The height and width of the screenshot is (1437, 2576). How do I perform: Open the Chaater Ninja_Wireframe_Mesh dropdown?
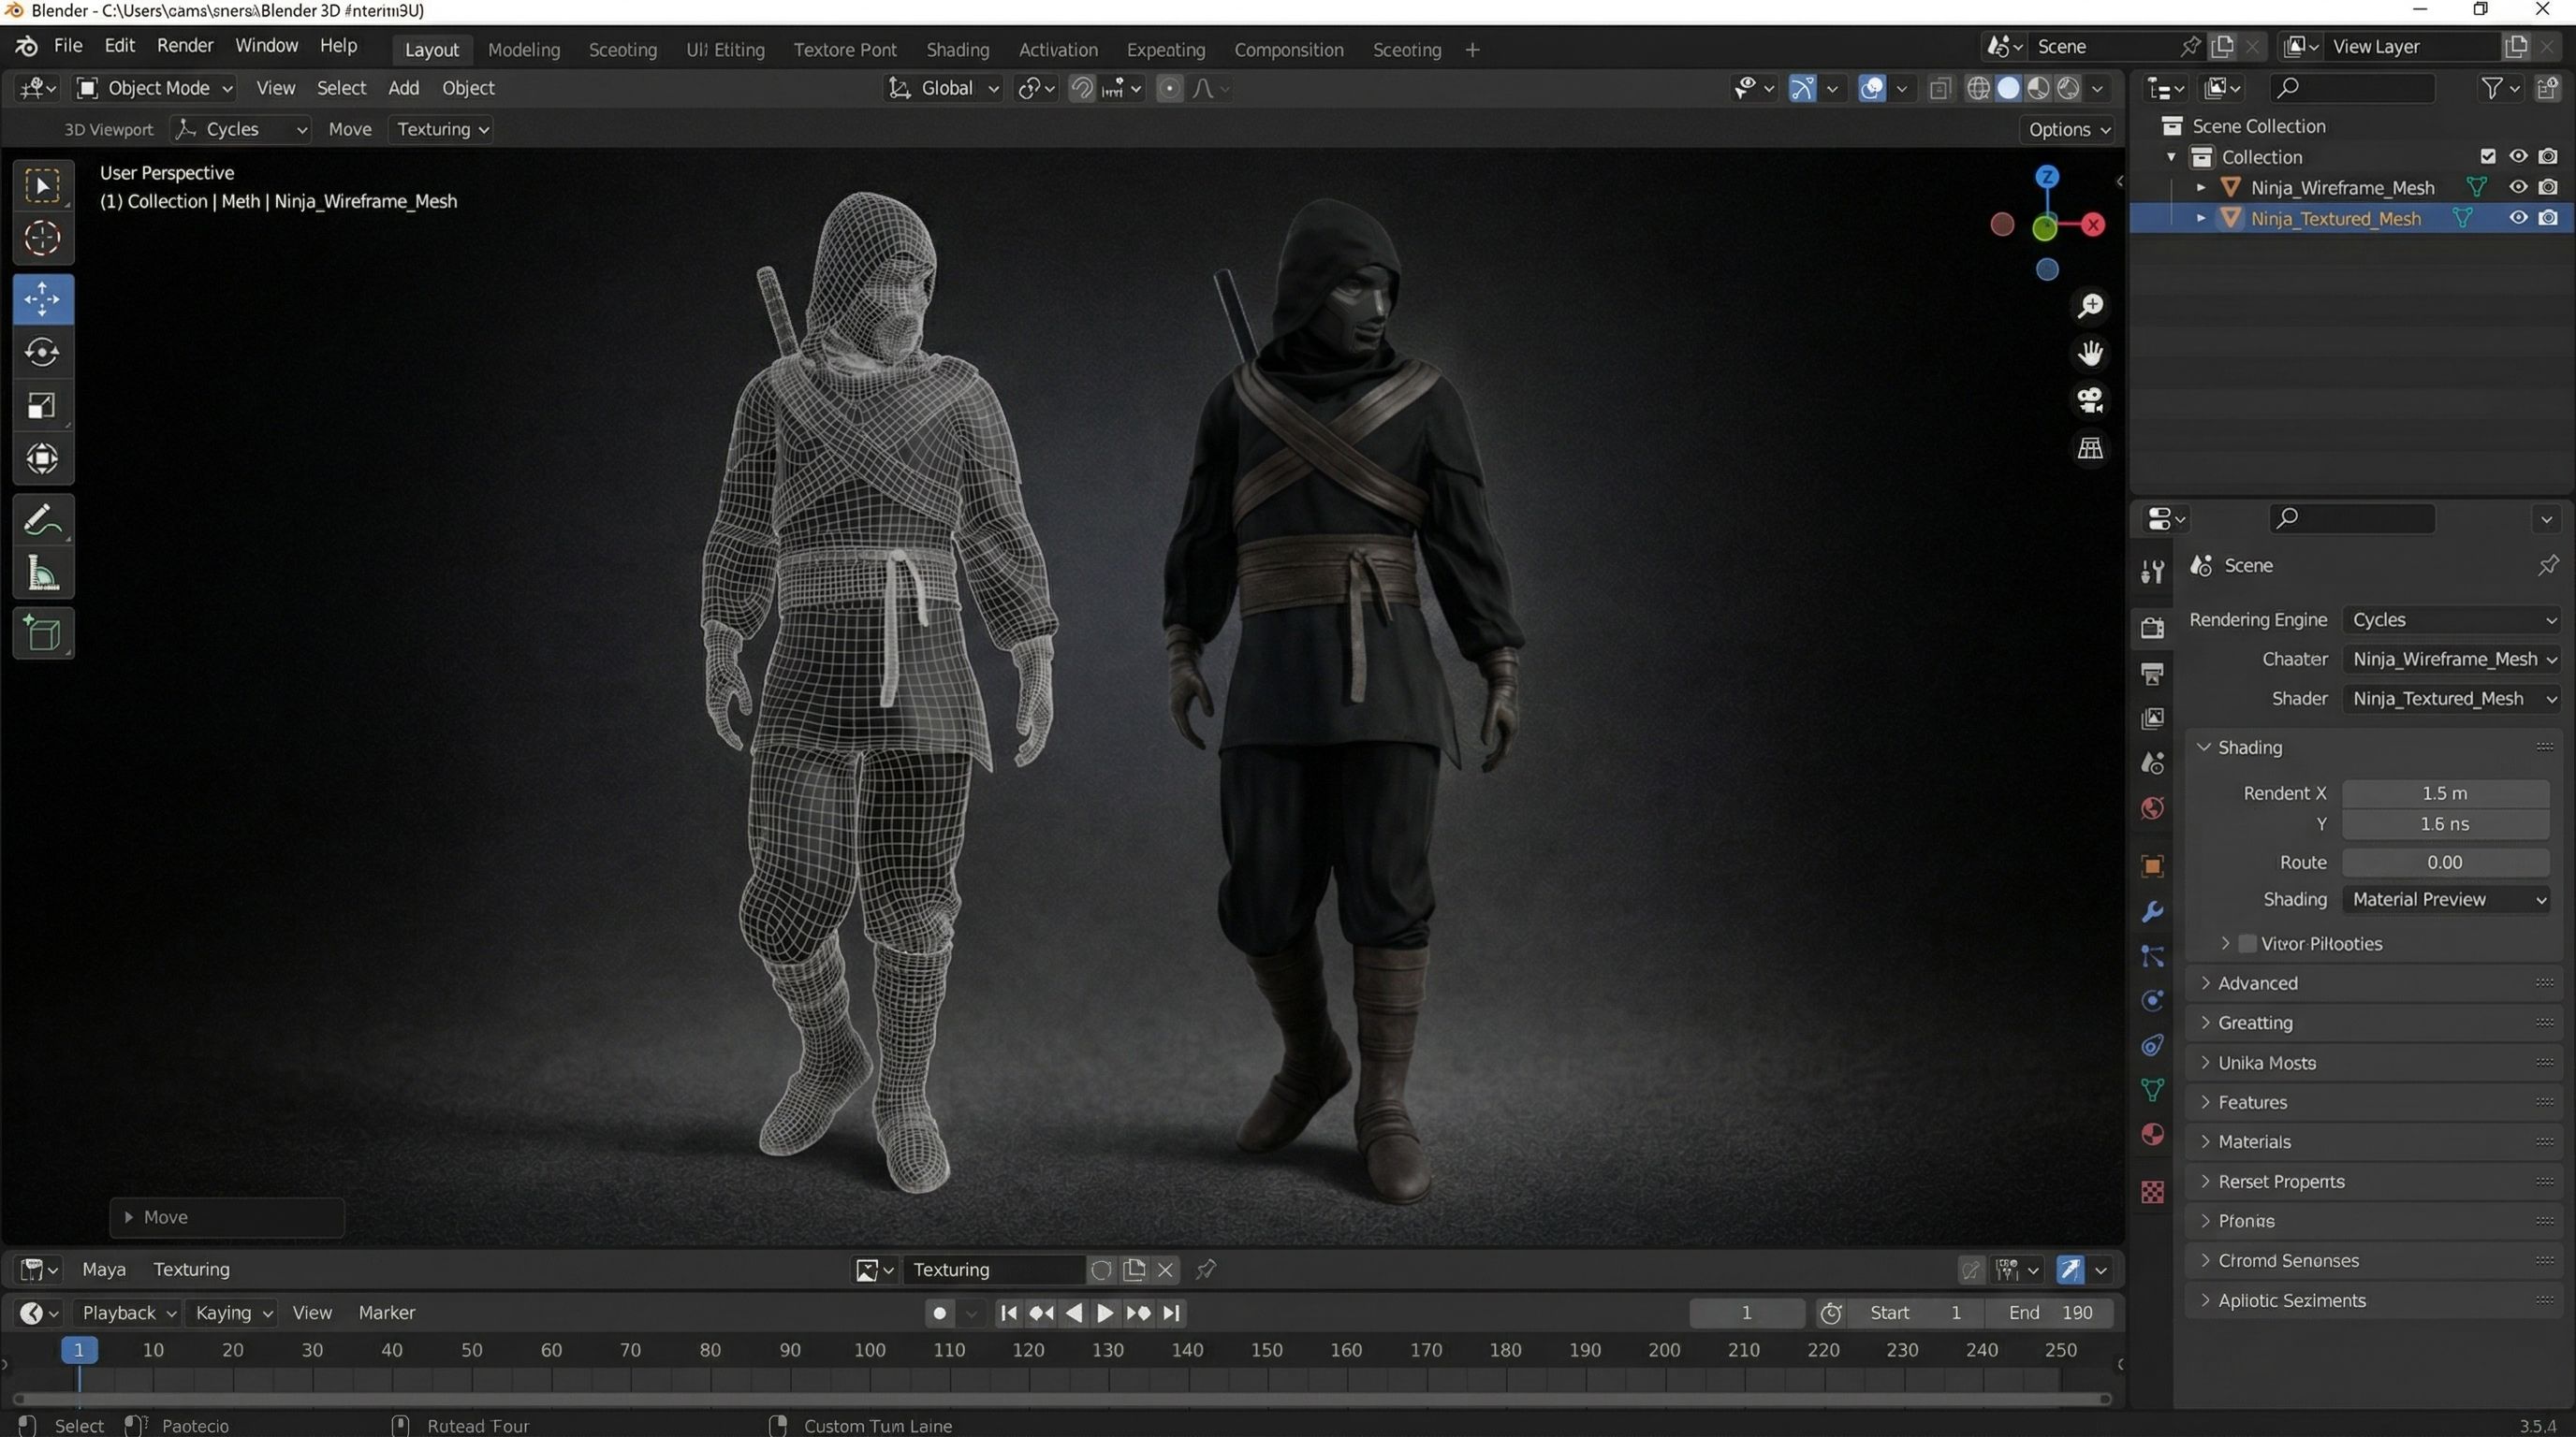coord(2451,659)
